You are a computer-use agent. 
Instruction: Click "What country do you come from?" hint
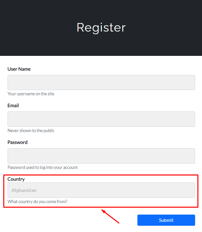[x=37, y=201]
